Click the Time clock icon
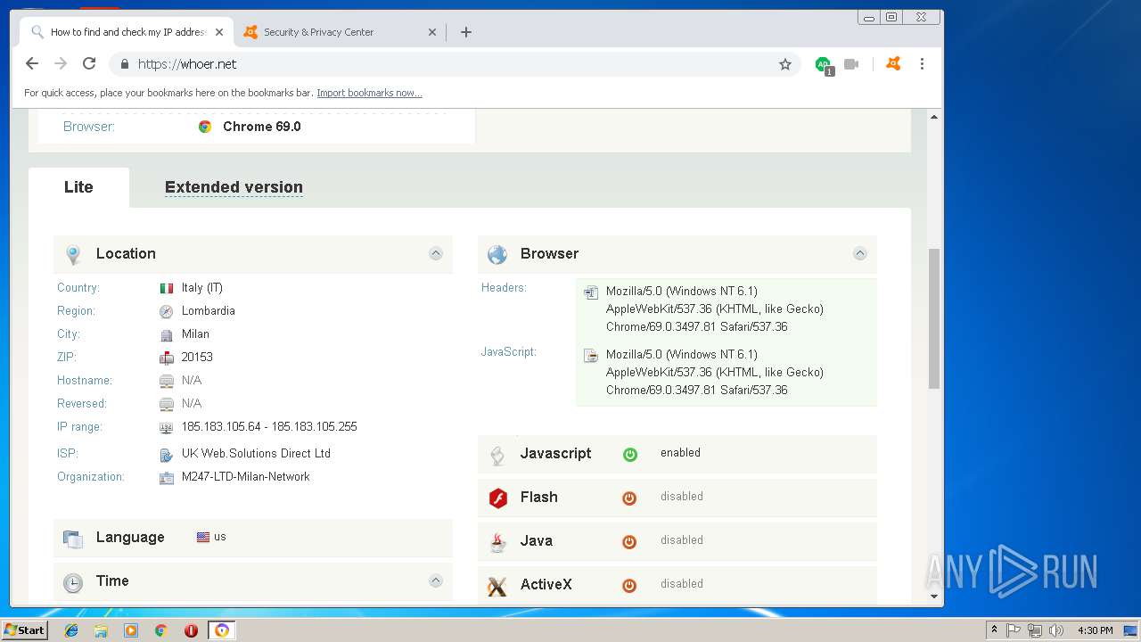Viewport: 1141px width, 642px height. click(x=73, y=583)
